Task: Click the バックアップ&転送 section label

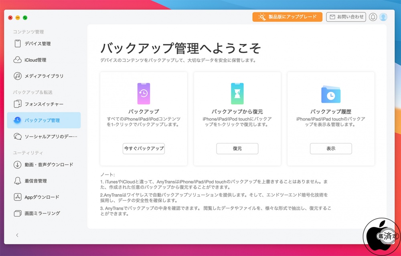Action: click(x=33, y=92)
